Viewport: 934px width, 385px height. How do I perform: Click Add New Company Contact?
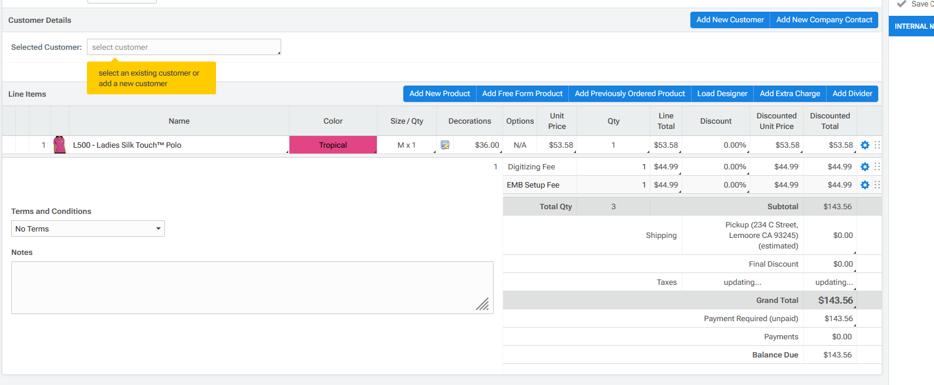(x=824, y=20)
